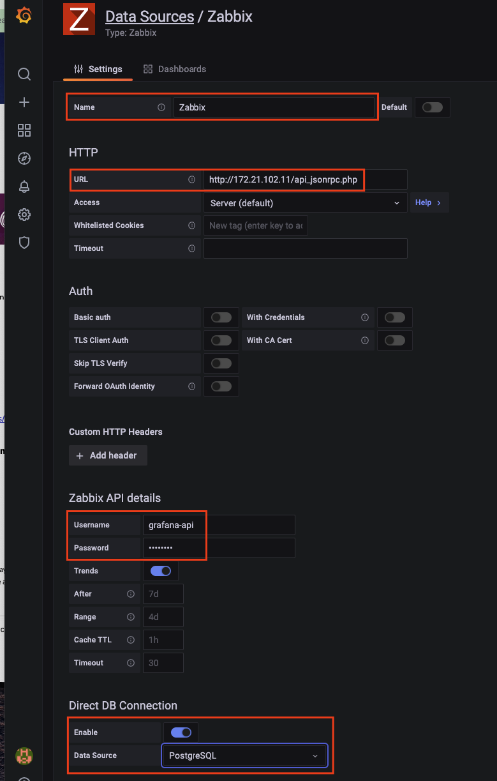Show info for After trends setting
This screenshot has height=781, width=497.
(131, 594)
